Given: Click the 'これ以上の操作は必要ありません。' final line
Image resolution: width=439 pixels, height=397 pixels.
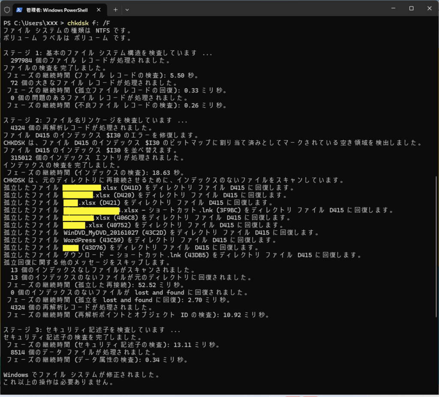Looking at the screenshot, I should 58,382.
